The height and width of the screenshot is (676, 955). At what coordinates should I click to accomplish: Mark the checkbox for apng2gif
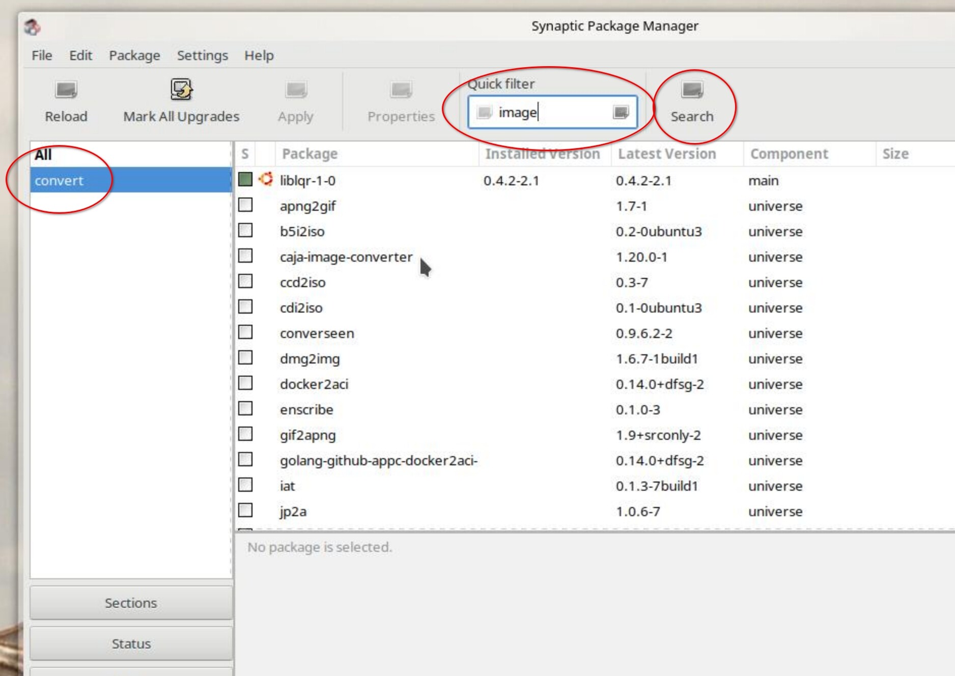(245, 205)
